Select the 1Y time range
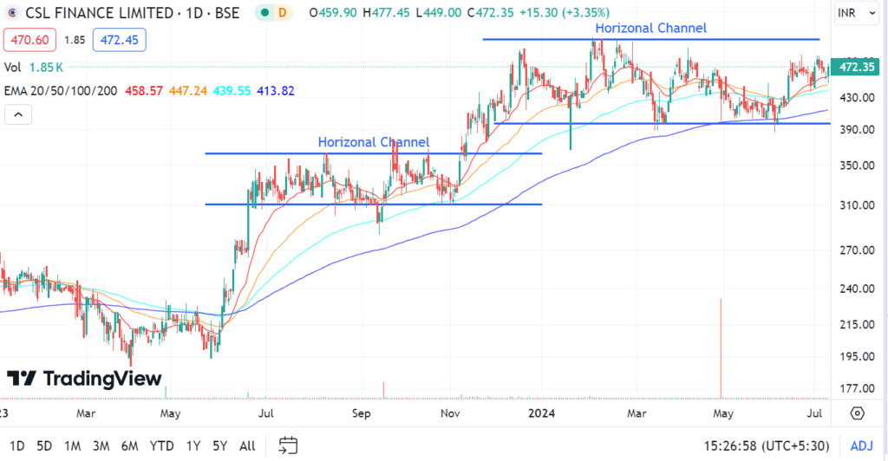This screenshot has height=461, width=888. 193,445
